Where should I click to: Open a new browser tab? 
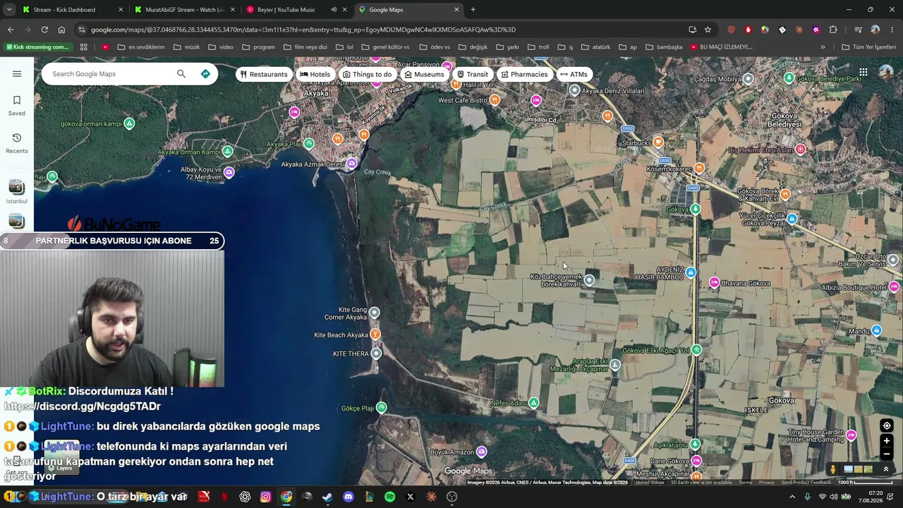[473, 10]
